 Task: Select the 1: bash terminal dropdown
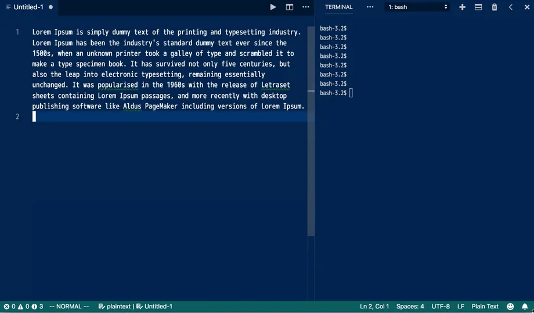(x=417, y=7)
